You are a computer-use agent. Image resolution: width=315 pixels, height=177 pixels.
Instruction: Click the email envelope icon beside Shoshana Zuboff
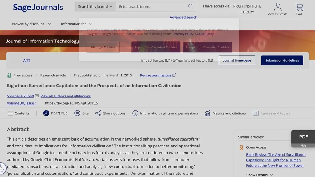tap(37, 96)
